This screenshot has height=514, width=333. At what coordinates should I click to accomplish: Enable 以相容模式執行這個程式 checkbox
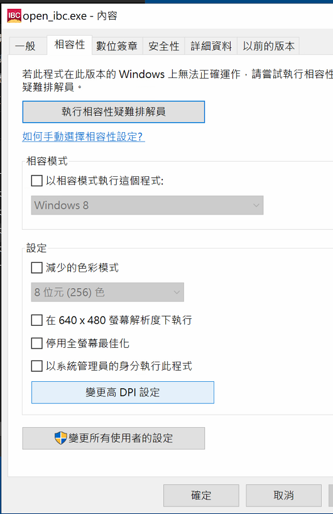[x=36, y=181]
